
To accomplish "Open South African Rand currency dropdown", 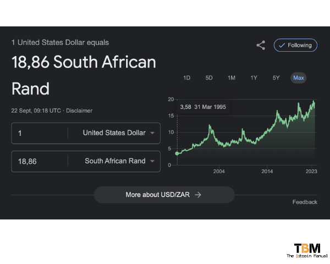I will (x=114, y=161).
